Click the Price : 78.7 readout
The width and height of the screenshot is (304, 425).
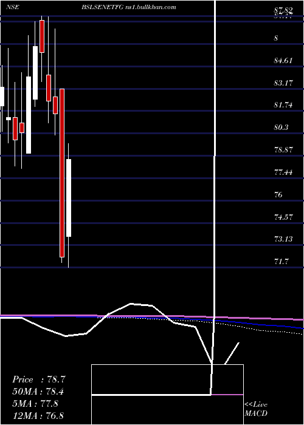(x=38, y=379)
